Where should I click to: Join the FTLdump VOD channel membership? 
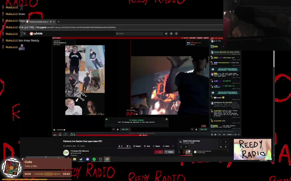(159, 152)
